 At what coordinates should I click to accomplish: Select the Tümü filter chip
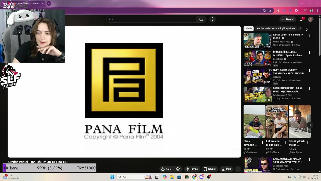click(x=249, y=29)
